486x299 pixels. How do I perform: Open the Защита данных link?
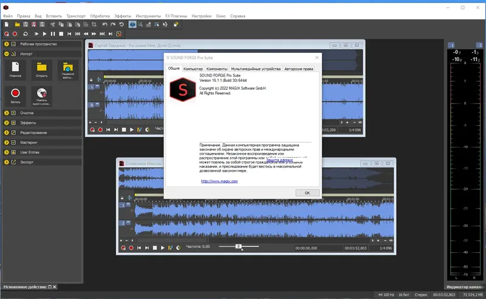pyautogui.click(x=279, y=160)
